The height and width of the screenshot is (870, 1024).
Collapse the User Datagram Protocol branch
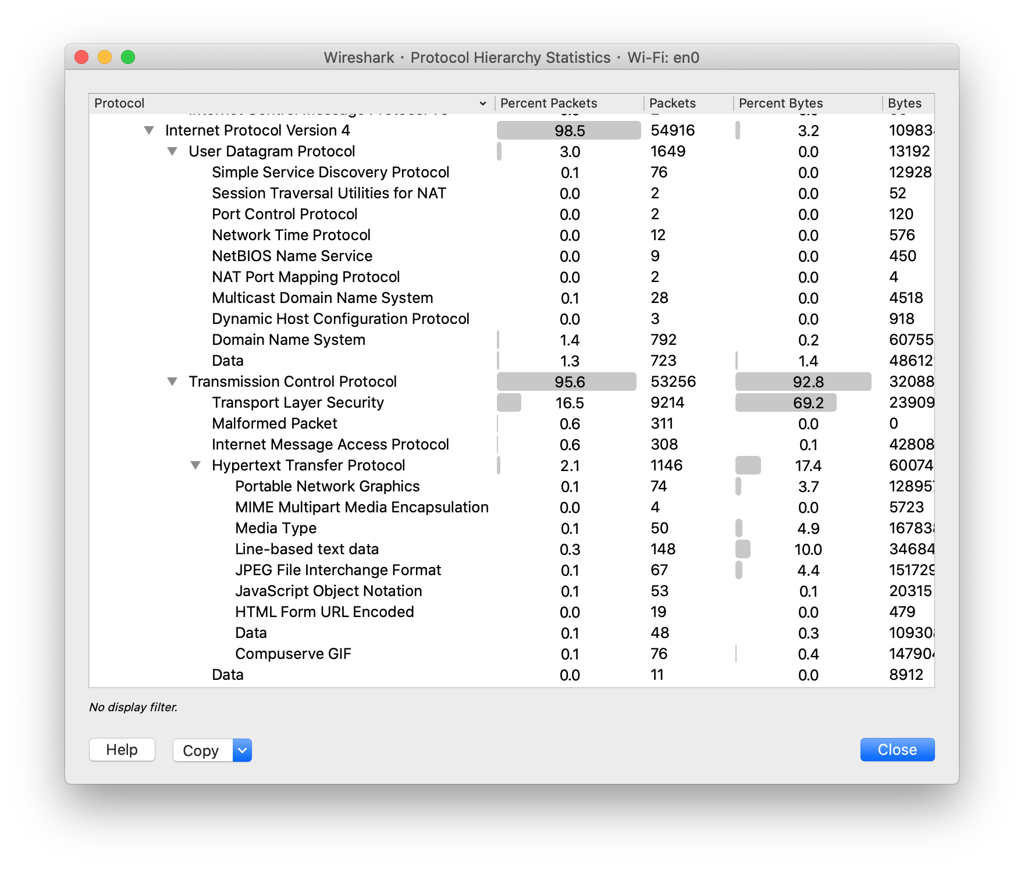coord(172,151)
